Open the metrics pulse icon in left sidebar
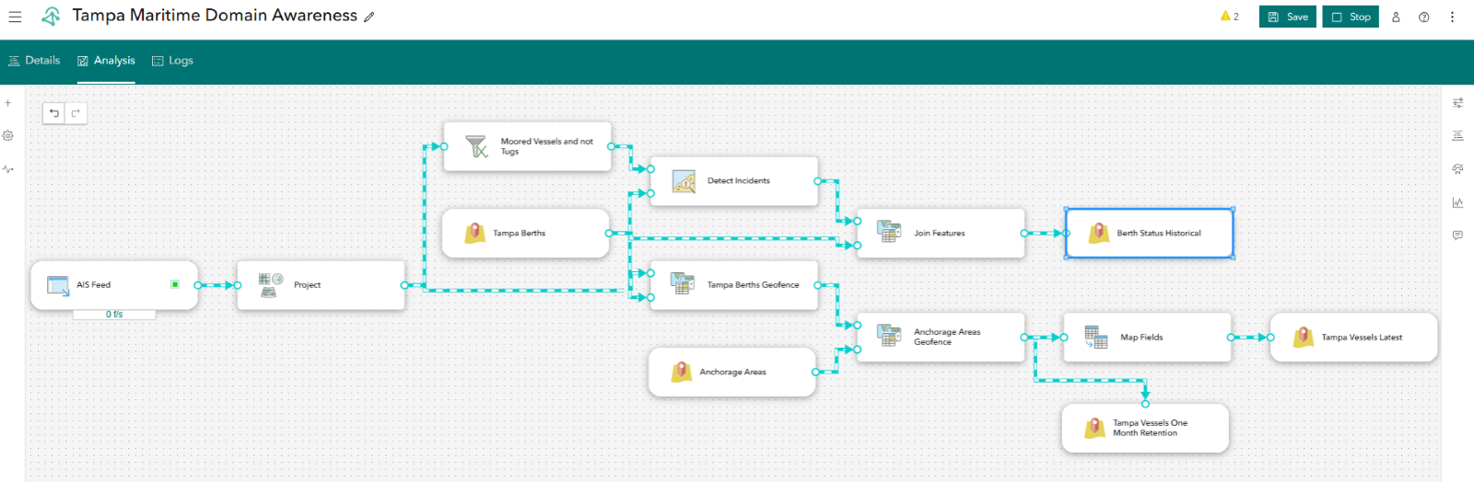1474x482 pixels. 8,169
